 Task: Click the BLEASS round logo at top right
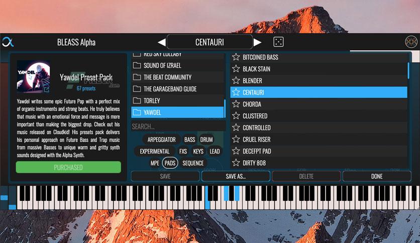point(411,42)
